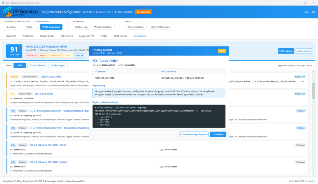Click the IT-Service Walter logo
This screenshot has height=184, width=318.
click(21, 12)
